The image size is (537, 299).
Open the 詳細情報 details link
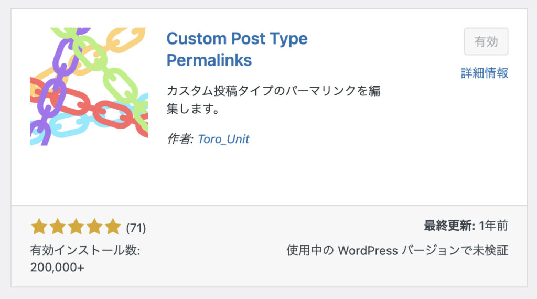(x=484, y=73)
